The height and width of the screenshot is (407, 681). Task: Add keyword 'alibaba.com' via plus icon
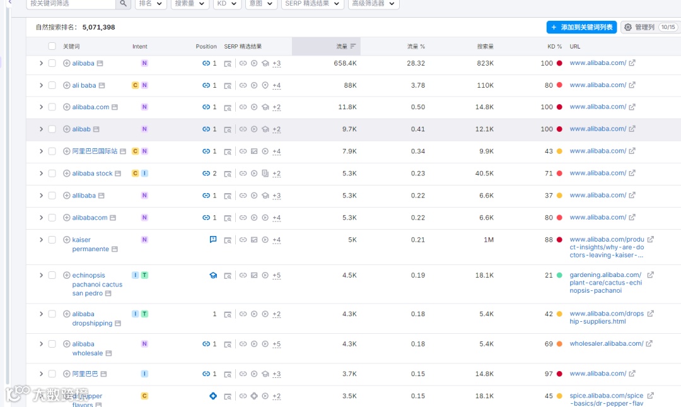tap(66, 107)
